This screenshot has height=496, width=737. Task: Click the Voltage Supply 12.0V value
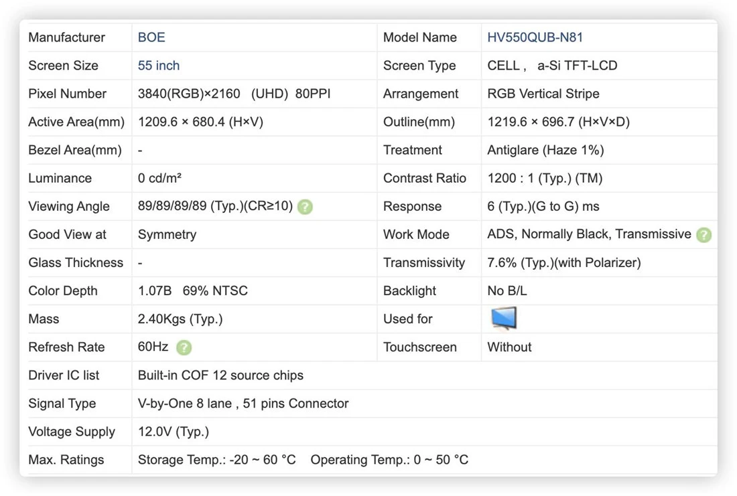[174, 432]
